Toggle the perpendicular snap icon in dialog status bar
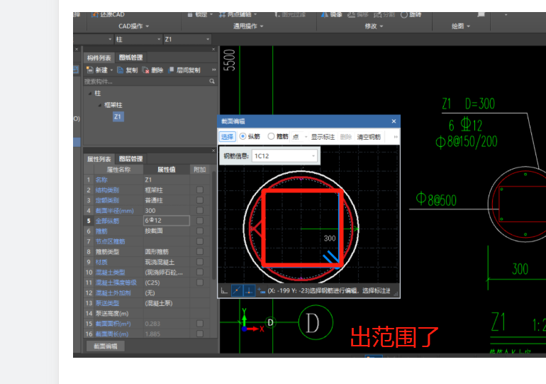The width and height of the screenshot is (546, 384). [x=249, y=290]
